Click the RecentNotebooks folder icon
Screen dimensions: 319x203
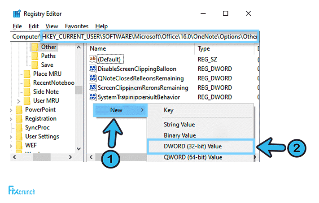point(27,83)
